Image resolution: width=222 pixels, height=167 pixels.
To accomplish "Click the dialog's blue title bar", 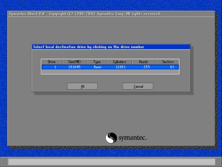I will (111, 47).
